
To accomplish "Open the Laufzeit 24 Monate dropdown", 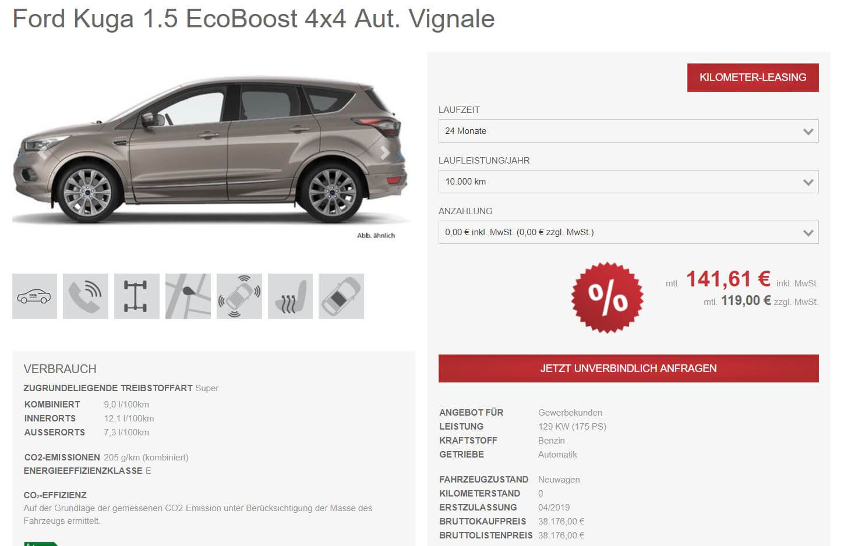I will click(x=628, y=131).
